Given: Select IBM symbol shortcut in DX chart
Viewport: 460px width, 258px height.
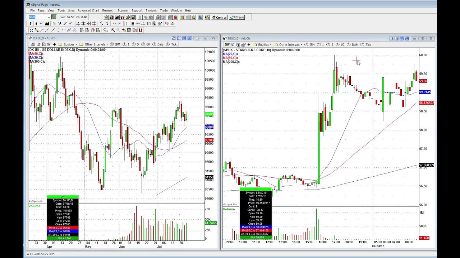Looking at the screenshot, I should point(115,44).
